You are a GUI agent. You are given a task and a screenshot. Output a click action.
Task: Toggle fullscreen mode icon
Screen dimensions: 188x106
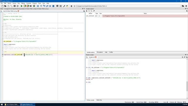click(x=61, y=6)
